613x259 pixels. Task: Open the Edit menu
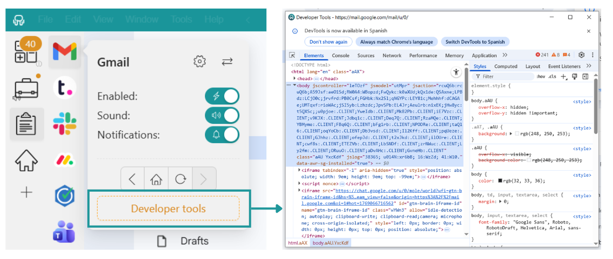(x=73, y=19)
